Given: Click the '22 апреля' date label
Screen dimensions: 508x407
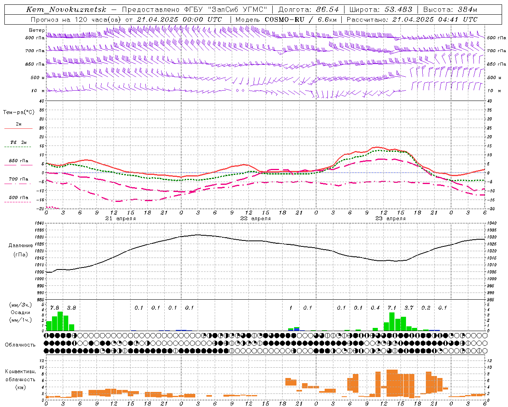Looking at the screenshot, I should 256,219.
